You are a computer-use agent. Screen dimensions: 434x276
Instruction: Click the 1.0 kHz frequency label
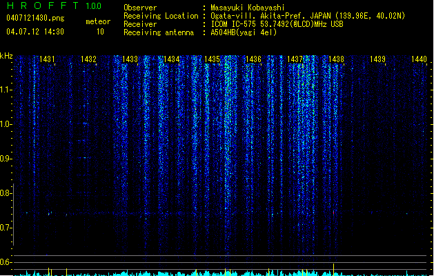pos(6,124)
